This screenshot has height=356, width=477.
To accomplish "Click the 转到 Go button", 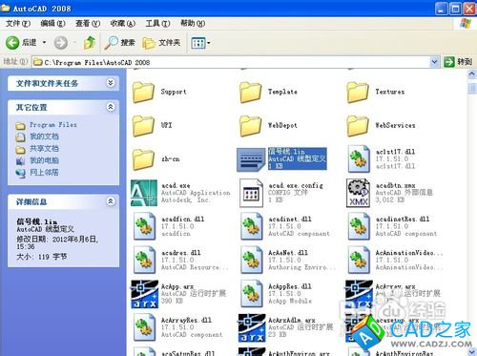I will (458, 62).
